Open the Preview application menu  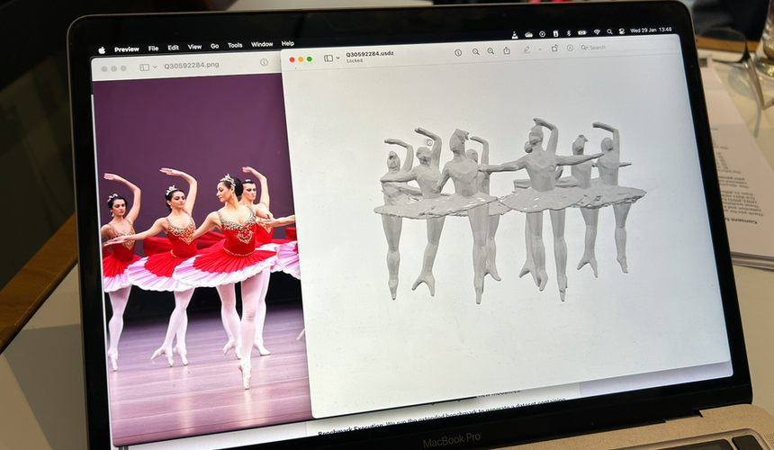click(126, 49)
